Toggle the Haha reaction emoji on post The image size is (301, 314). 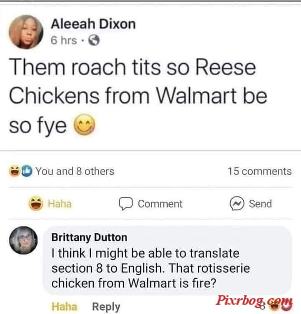click(x=36, y=203)
